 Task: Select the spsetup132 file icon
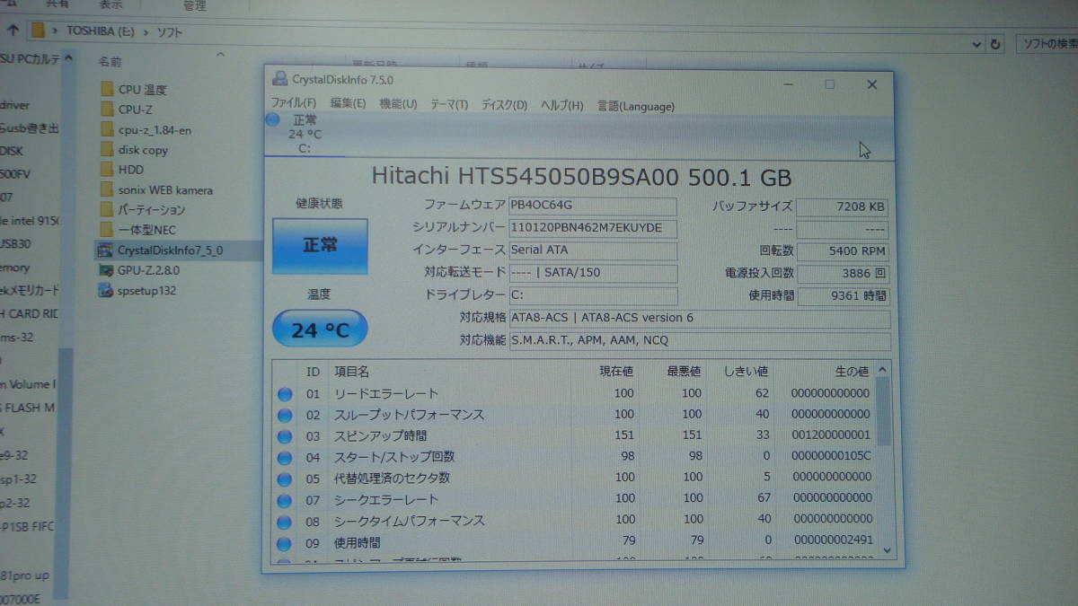[106, 290]
